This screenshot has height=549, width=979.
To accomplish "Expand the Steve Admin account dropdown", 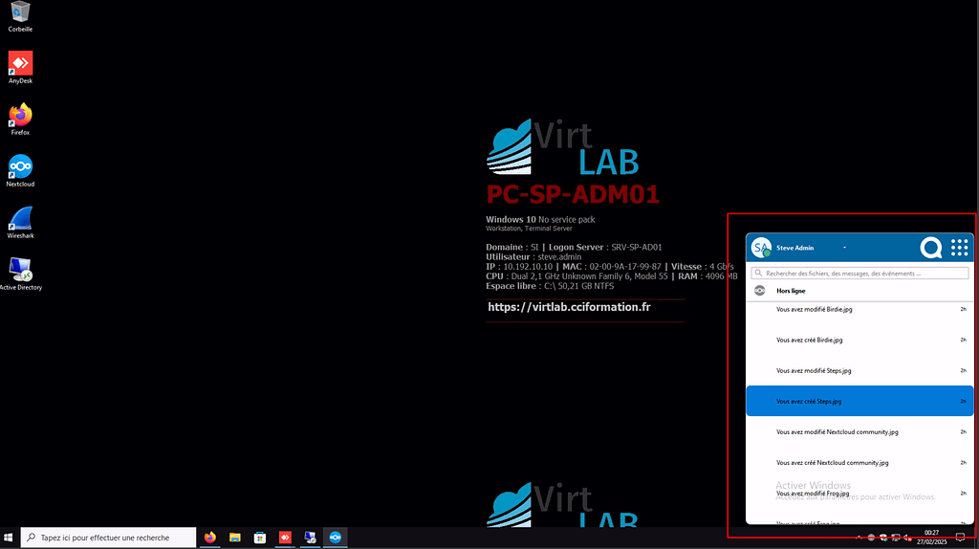I will tap(844, 248).
